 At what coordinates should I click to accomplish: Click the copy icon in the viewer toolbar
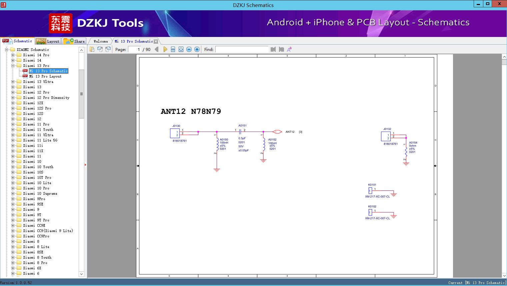(92, 49)
